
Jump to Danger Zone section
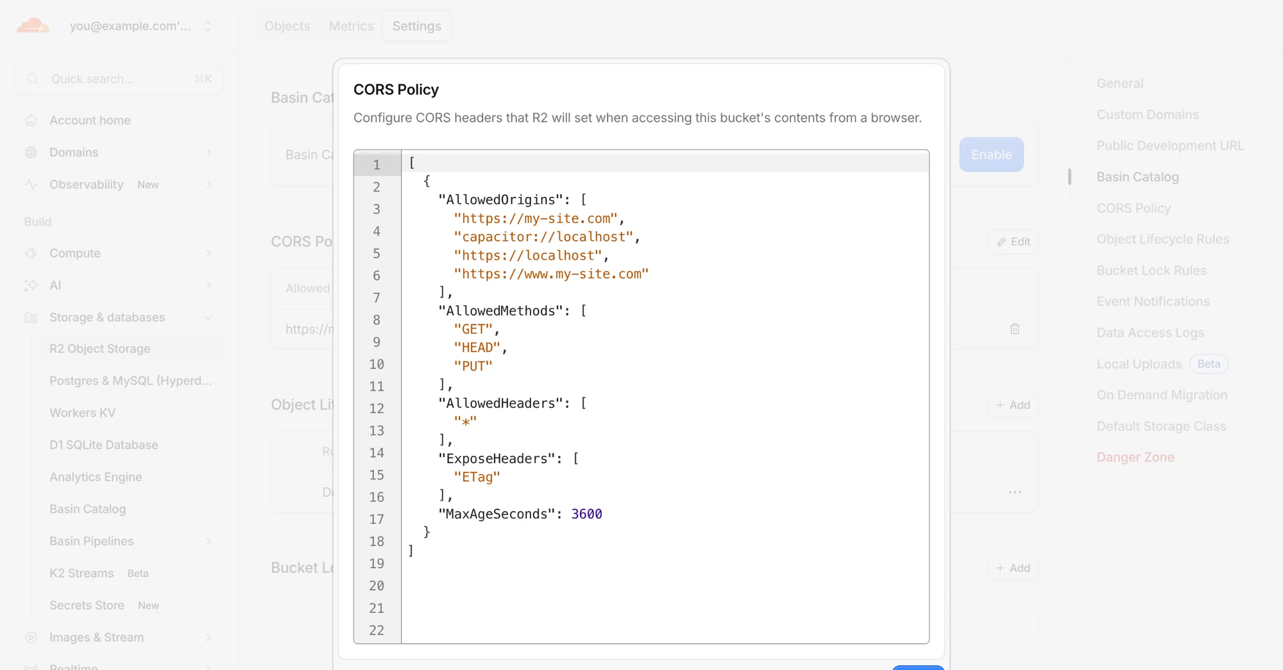(1135, 457)
